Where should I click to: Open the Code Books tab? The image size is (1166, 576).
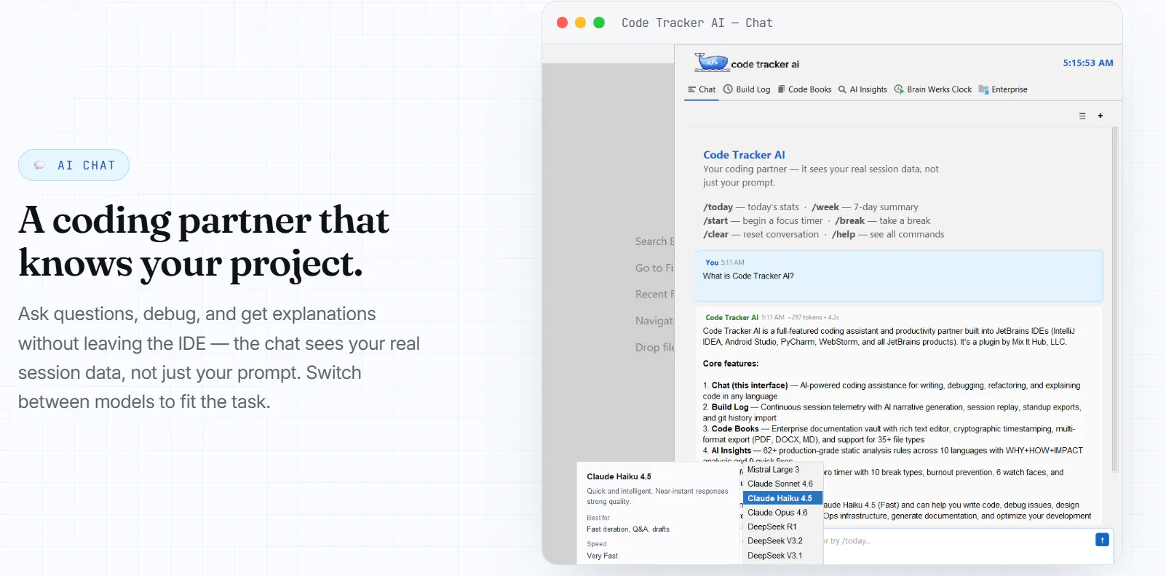click(x=804, y=89)
